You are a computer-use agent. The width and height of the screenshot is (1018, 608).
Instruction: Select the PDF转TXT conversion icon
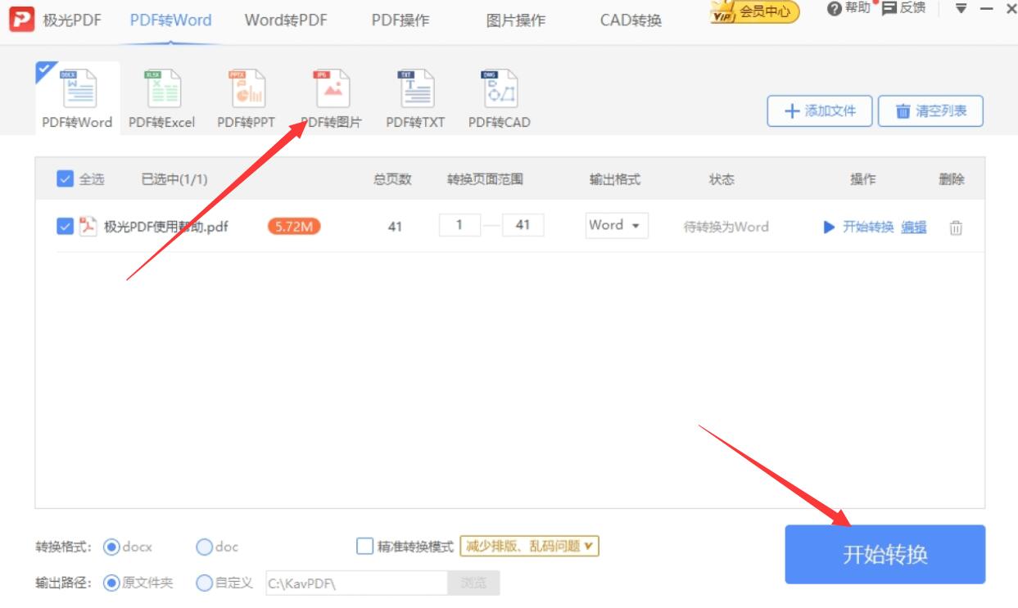[415, 89]
